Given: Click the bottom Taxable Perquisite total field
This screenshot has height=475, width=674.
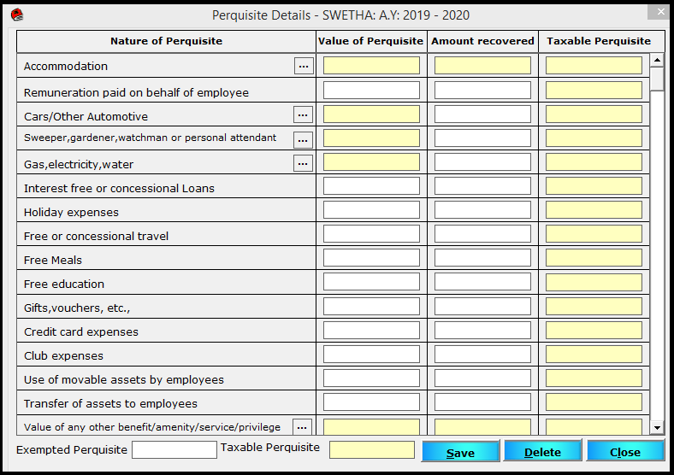Looking at the screenshot, I should click(372, 449).
